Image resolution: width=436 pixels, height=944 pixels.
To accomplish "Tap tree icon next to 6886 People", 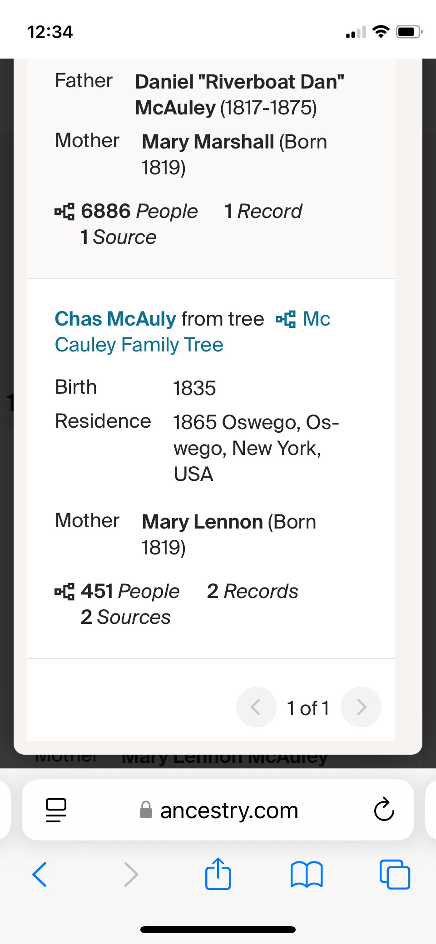I will pos(64,212).
